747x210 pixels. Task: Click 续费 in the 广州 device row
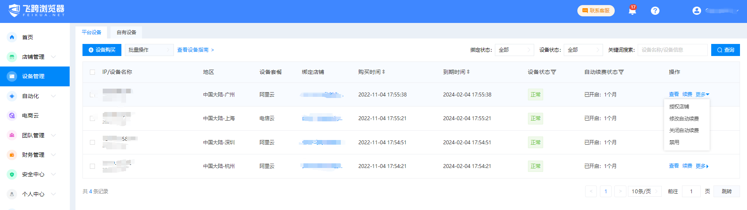click(x=687, y=94)
